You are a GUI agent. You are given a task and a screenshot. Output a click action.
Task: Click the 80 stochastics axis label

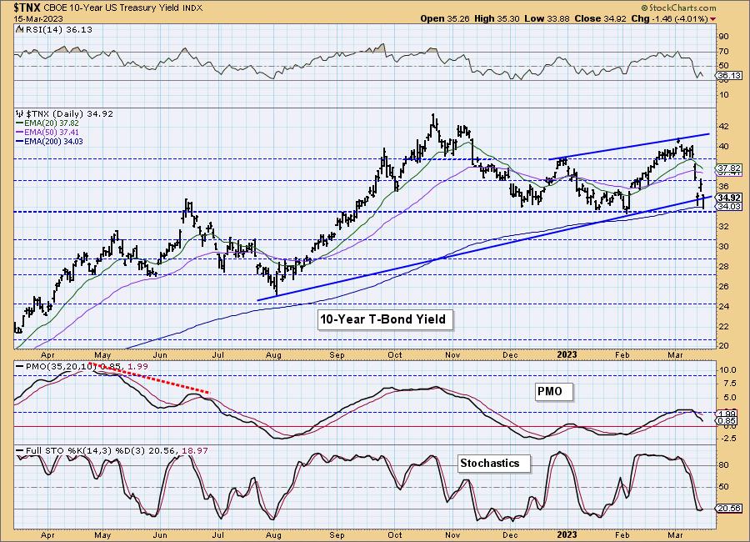723,465
